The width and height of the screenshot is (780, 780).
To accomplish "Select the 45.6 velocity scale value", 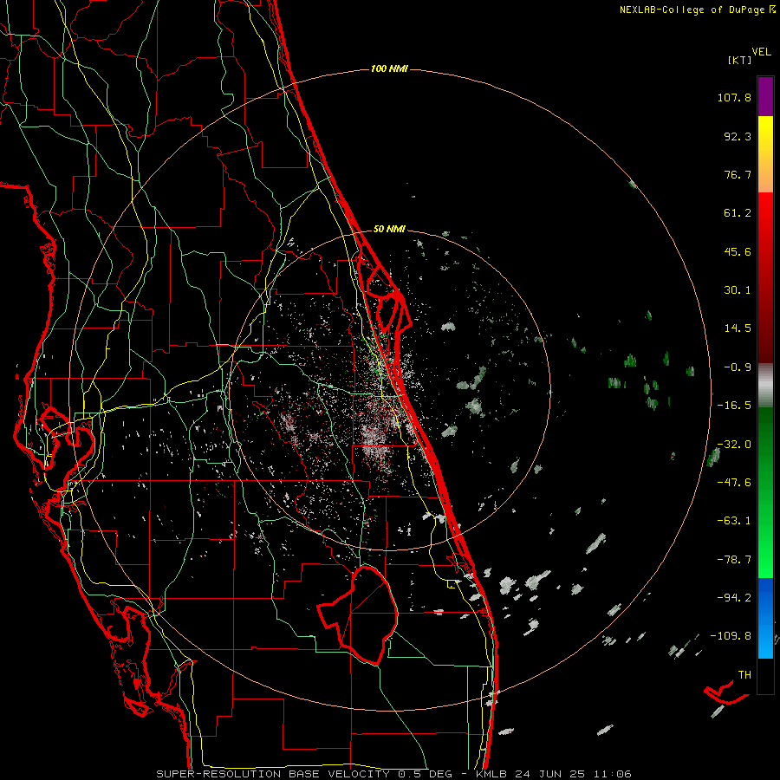I will pyautogui.click(x=738, y=251).
